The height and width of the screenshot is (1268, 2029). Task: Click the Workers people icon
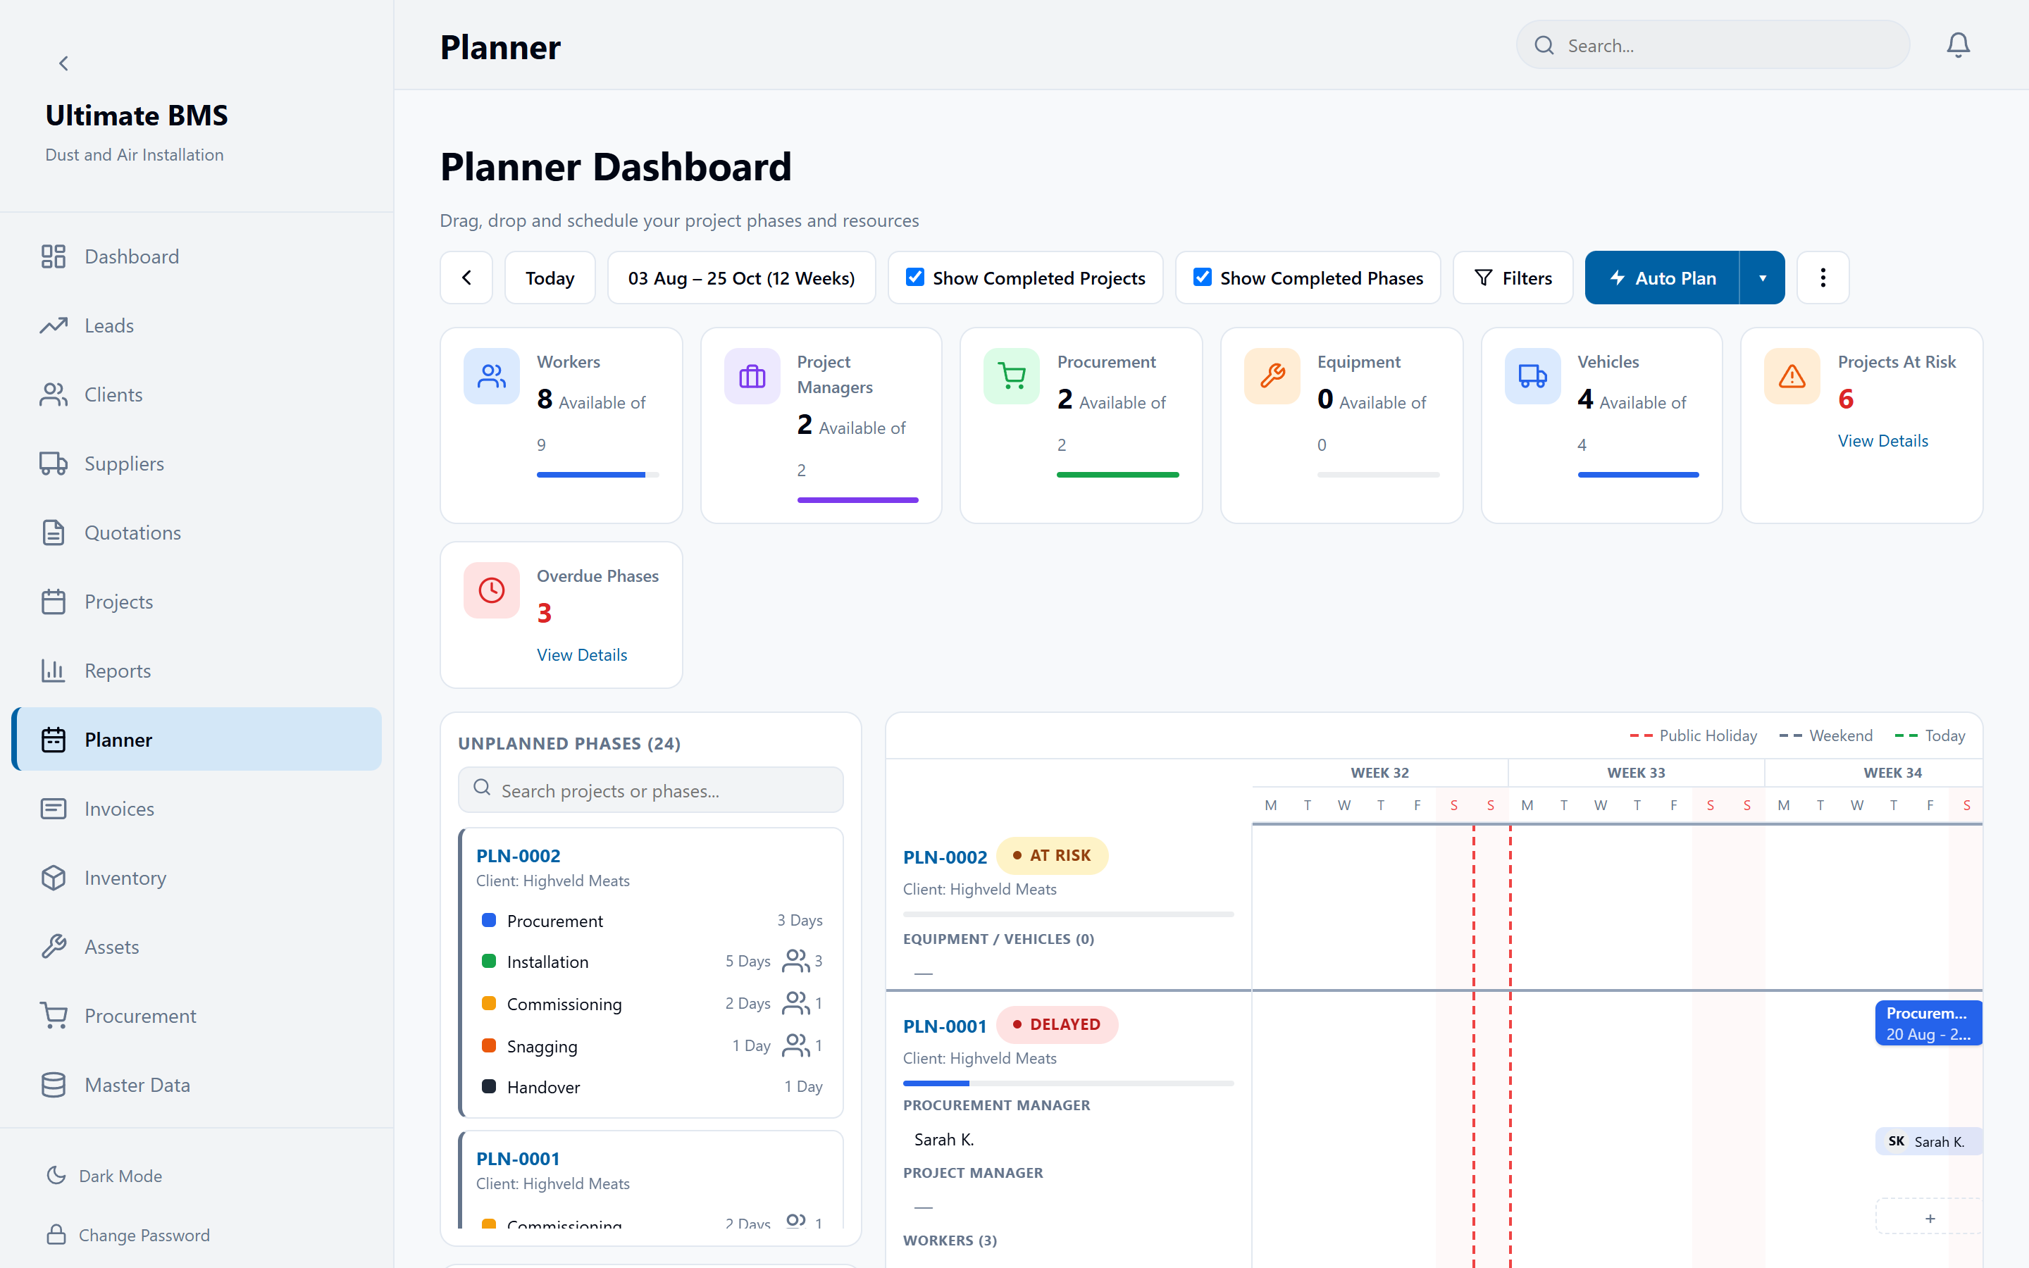(491, 375)
